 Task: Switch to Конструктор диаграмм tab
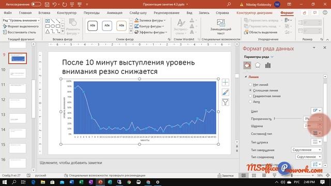click(x=254, y=12)
